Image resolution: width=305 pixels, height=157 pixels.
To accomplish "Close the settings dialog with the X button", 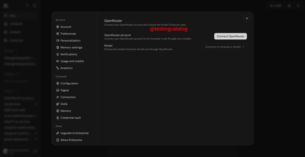I will (247, 18).
